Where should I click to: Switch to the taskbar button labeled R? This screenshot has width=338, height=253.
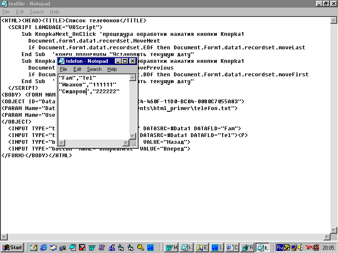click(x=248, y=248)
